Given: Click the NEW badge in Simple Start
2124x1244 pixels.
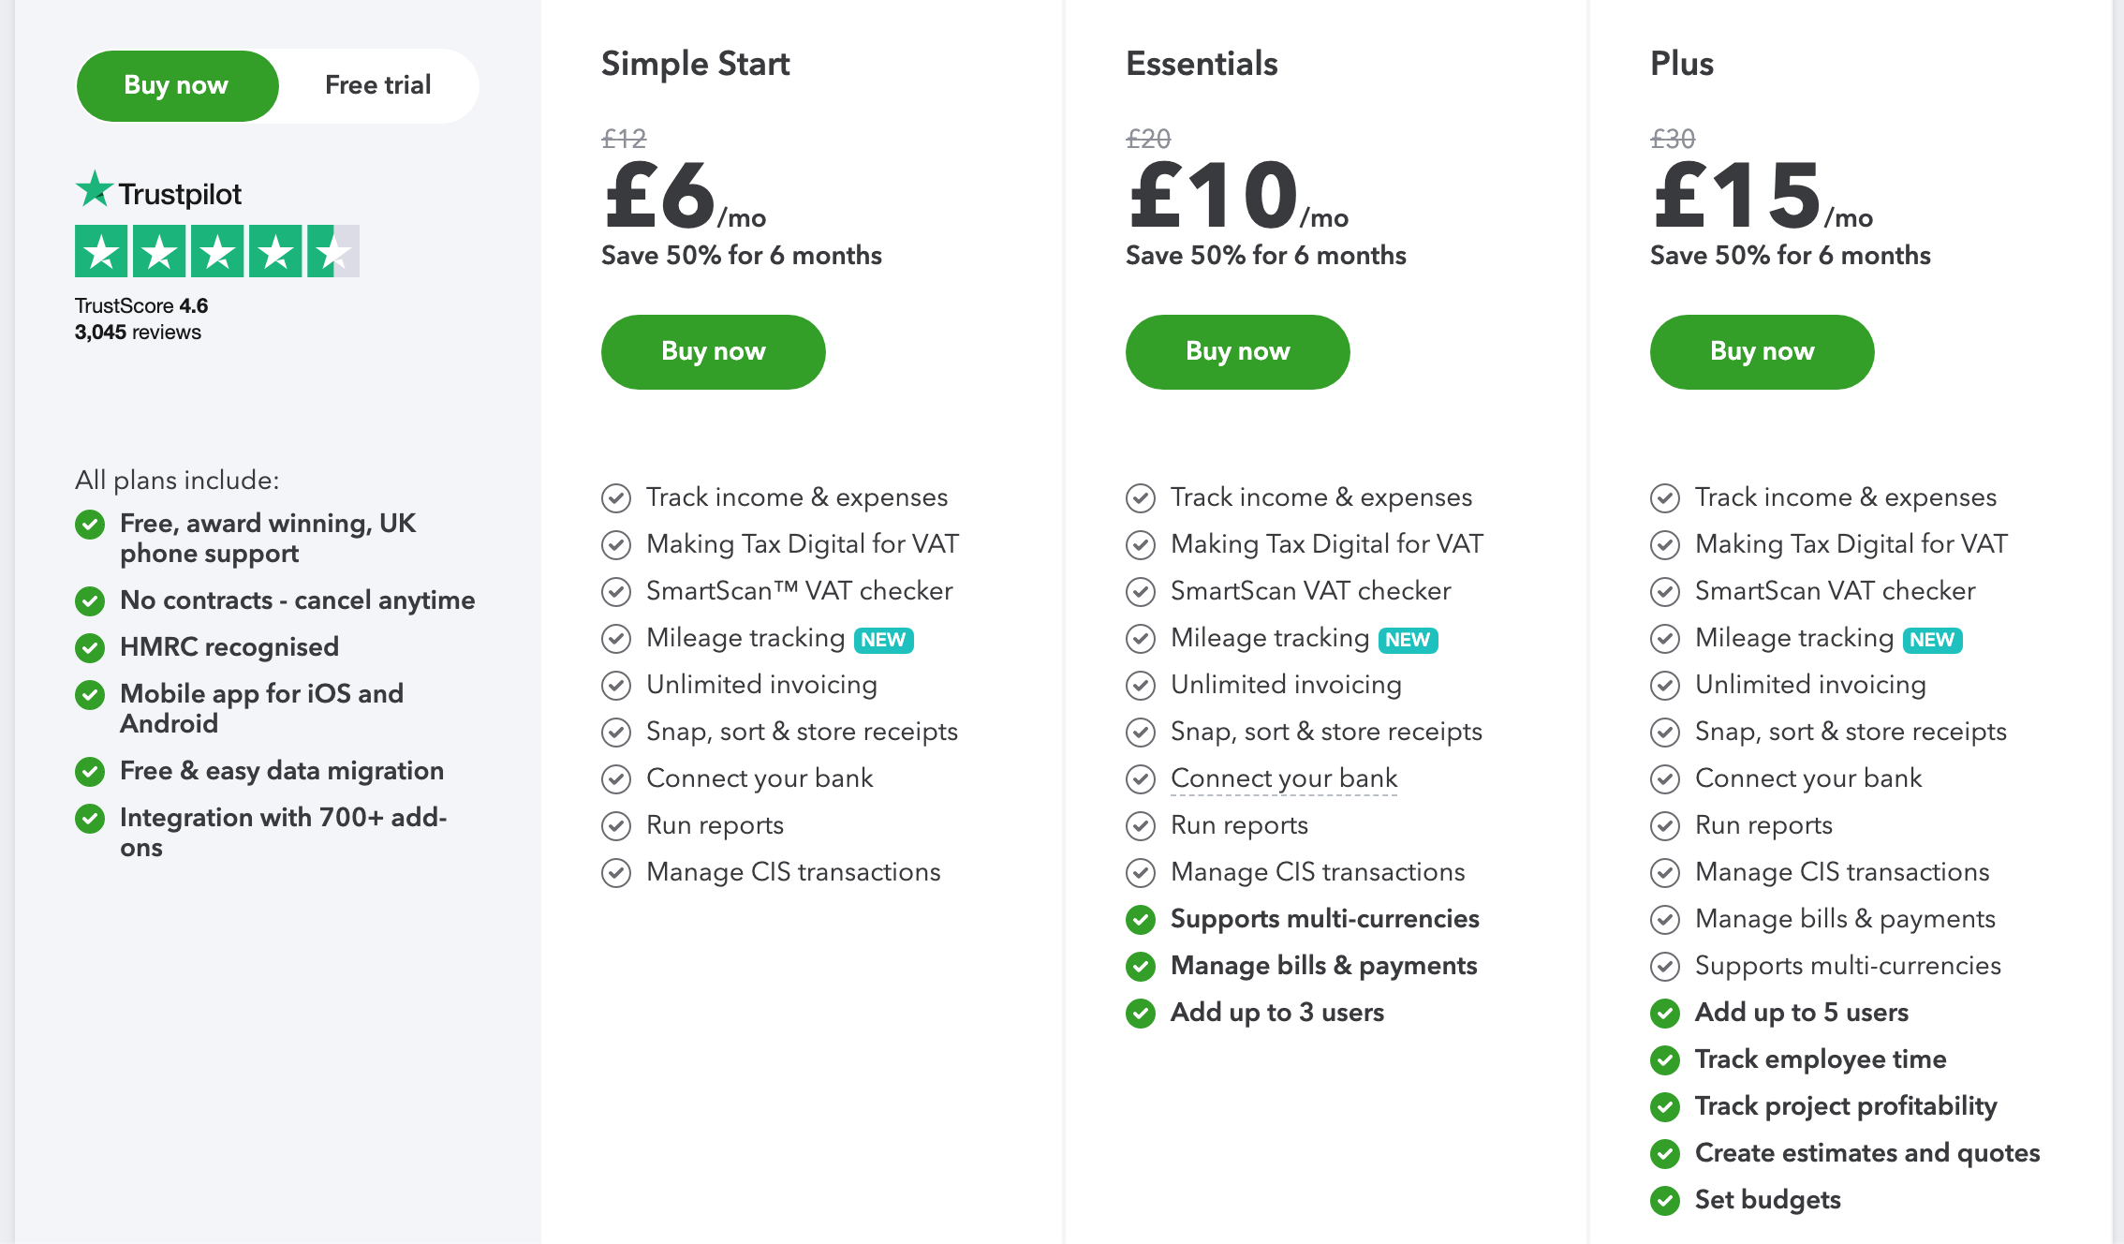Looking at the screenshot, I should click(x=883, y=640).
